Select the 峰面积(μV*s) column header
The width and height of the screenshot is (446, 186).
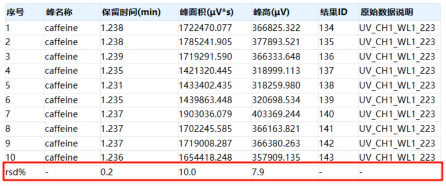click(x=206, y=12)
